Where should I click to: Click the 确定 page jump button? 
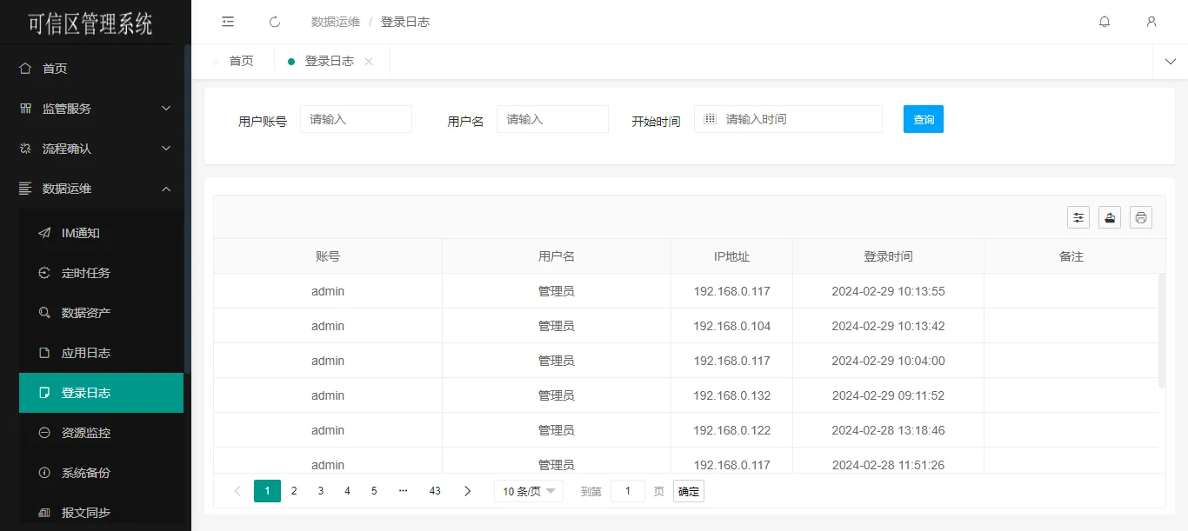[688, 491]
